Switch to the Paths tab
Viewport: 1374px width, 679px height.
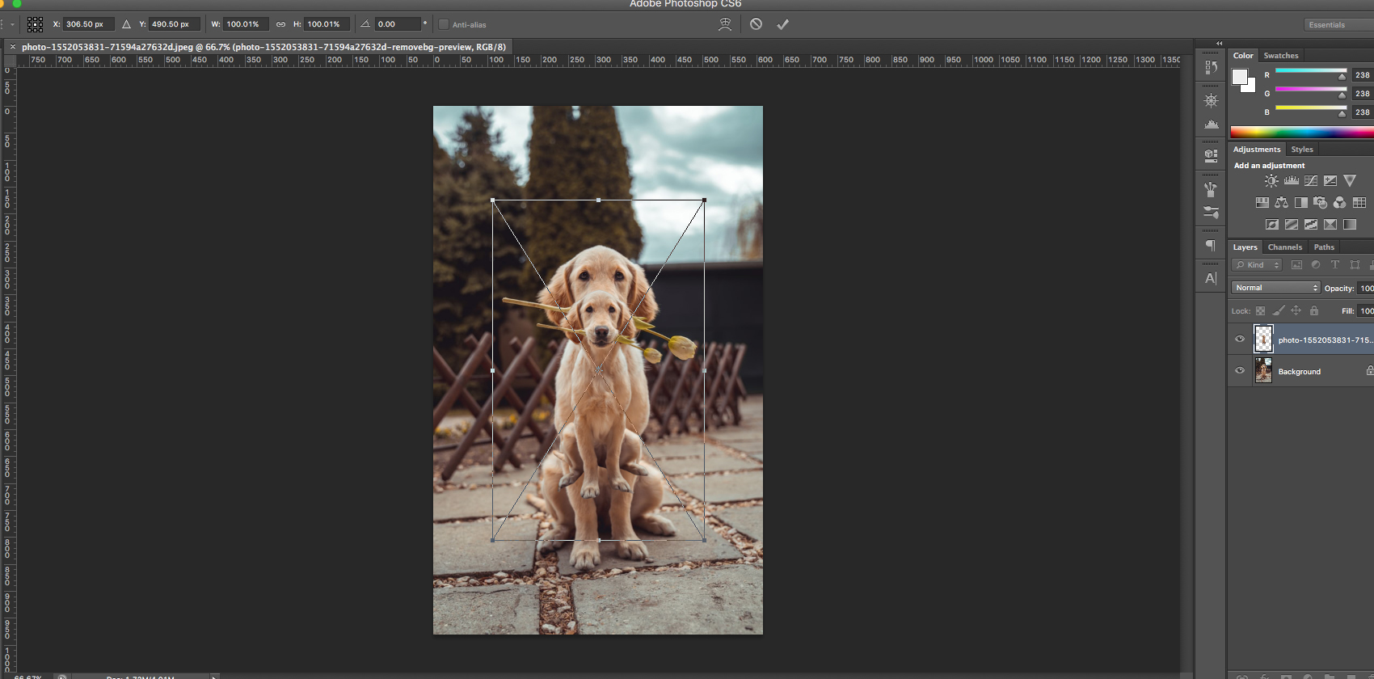click(x=1324, y=247)
